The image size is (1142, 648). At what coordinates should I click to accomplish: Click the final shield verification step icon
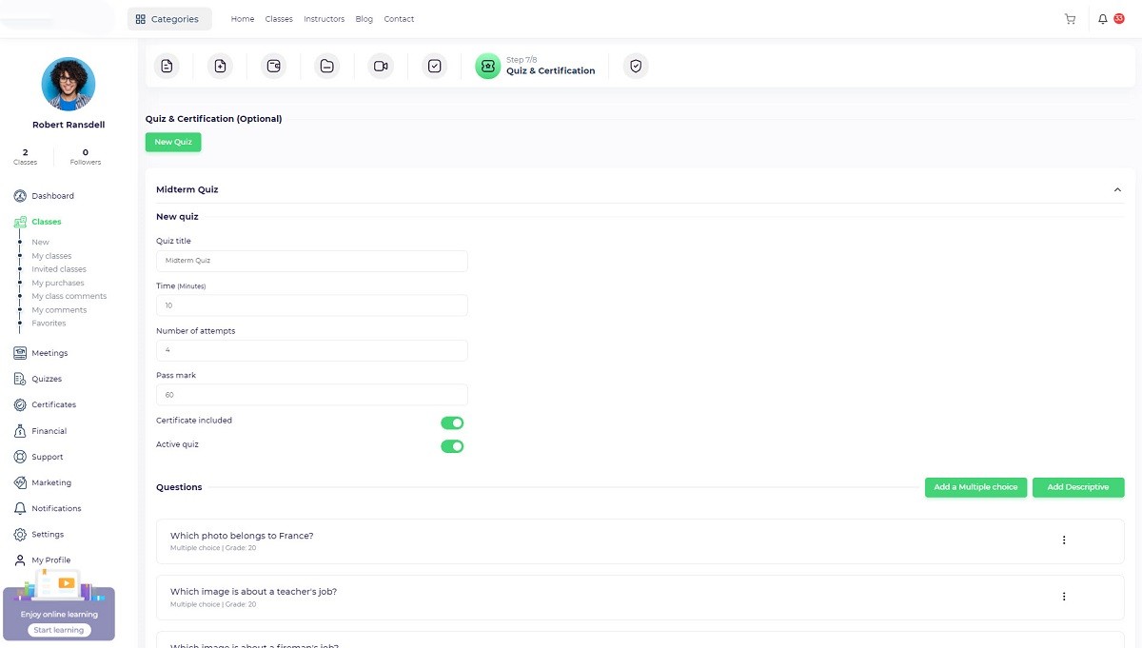636,67
